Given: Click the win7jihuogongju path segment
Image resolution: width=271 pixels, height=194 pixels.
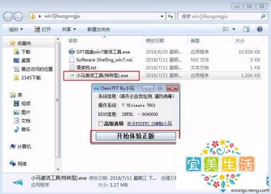Looking at the screenshot, I should 62,16.
